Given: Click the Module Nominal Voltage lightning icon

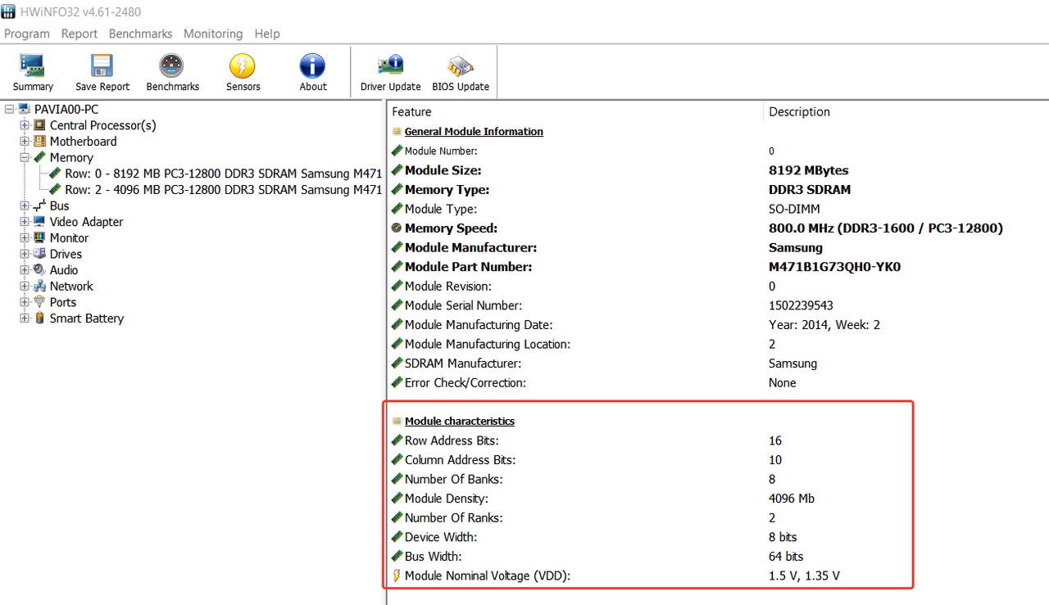Looking at the screenshot, I should coord(397,576).
